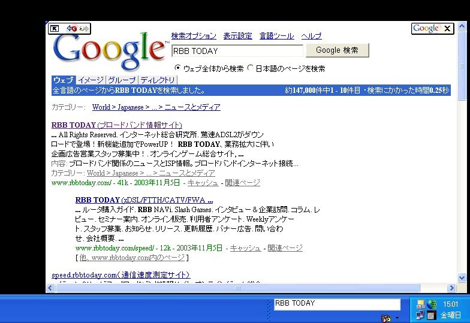Click the small Google logo in the popup corner
The width and height of the screenshot is (470, 323).
426,29
